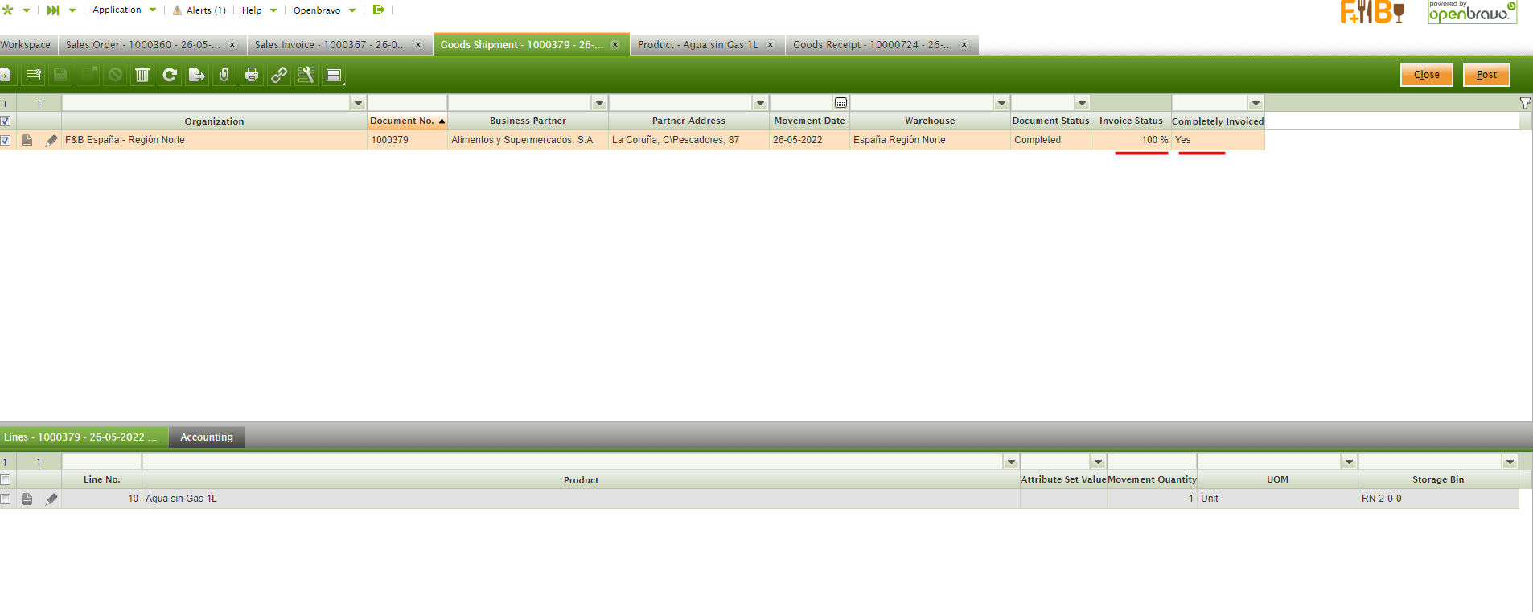Expand the Attribute Set Value filter dropdown
The width and height of the screenshot is (1533, 612).
tap(1098, 462)
